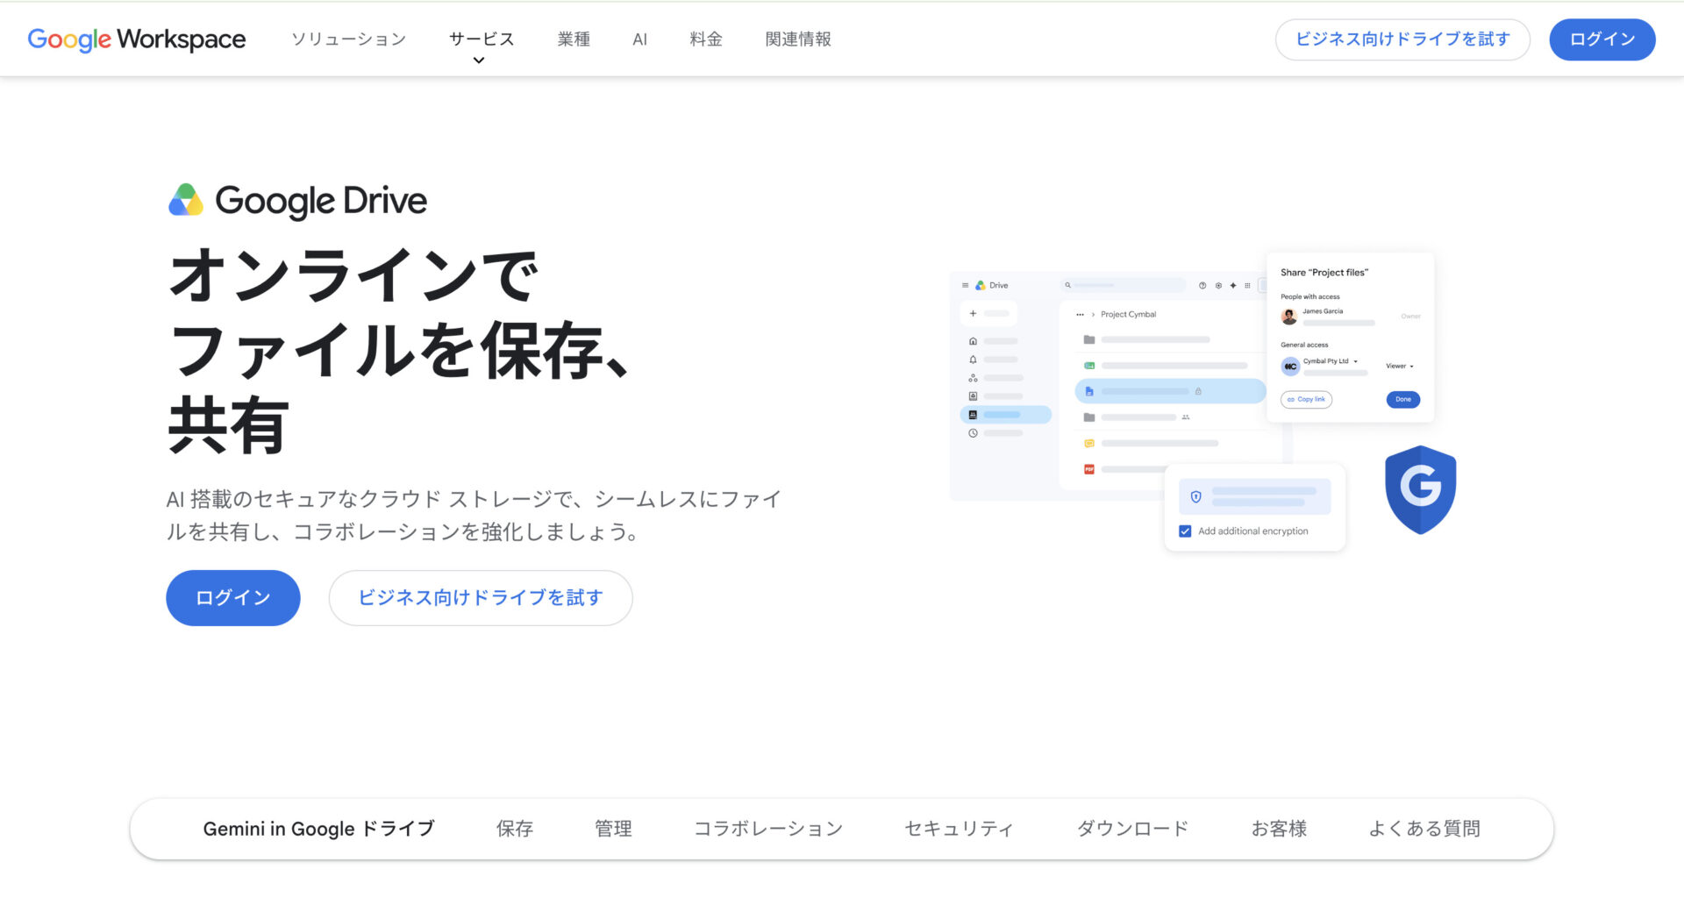Select the 管理 tab
The height and width of the screenshot is (912, 1684).
[x=613, y=829]
